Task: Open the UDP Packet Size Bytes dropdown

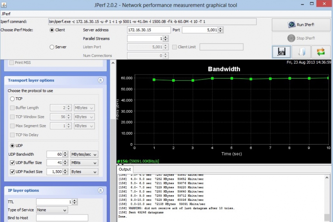Action: pyautogui.click(x=84, y=172)
